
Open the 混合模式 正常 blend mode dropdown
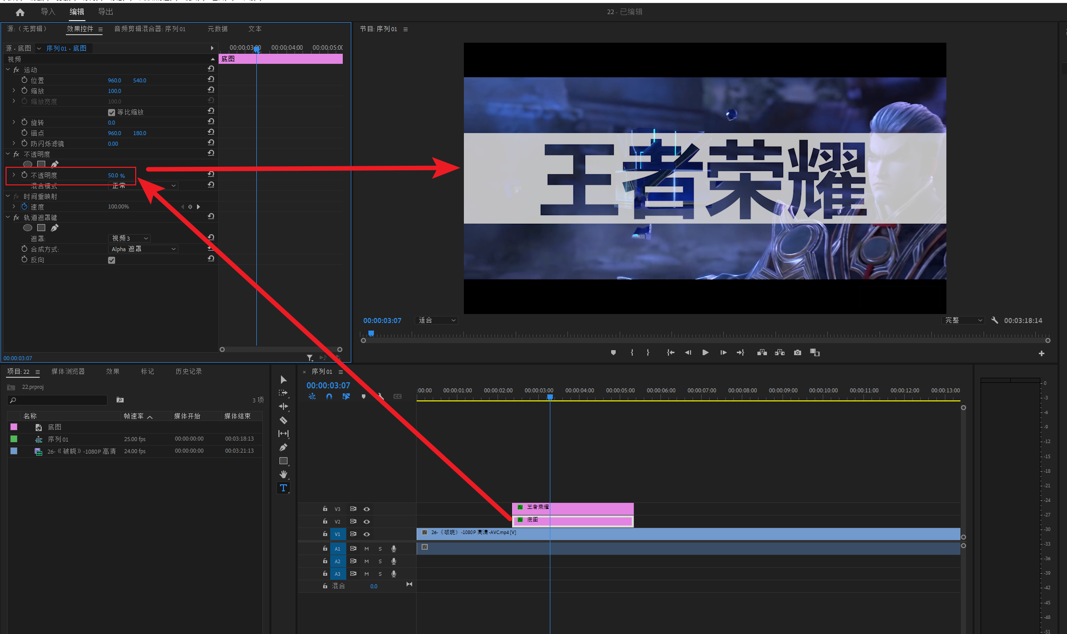[x=143, y=186]
